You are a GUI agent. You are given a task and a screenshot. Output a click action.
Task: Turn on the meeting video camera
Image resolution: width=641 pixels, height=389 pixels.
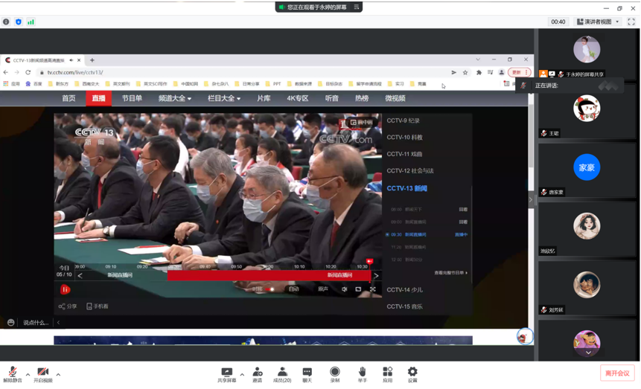click(x=42, y=374)
